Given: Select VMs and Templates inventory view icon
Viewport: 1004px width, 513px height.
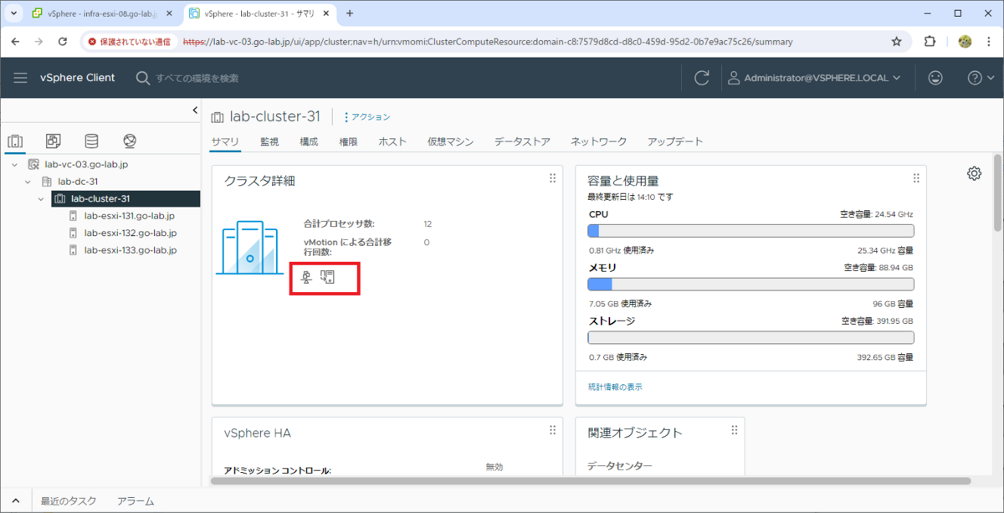Looking at the screenshot, I should [x=53, y=141].
